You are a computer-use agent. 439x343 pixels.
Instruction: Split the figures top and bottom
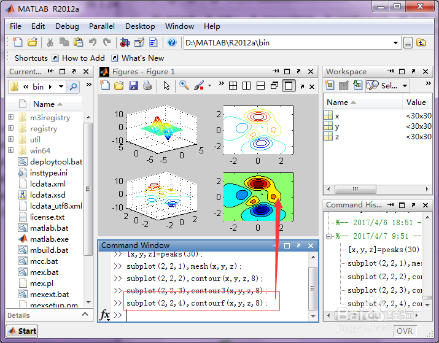click(x=260, y=86)
